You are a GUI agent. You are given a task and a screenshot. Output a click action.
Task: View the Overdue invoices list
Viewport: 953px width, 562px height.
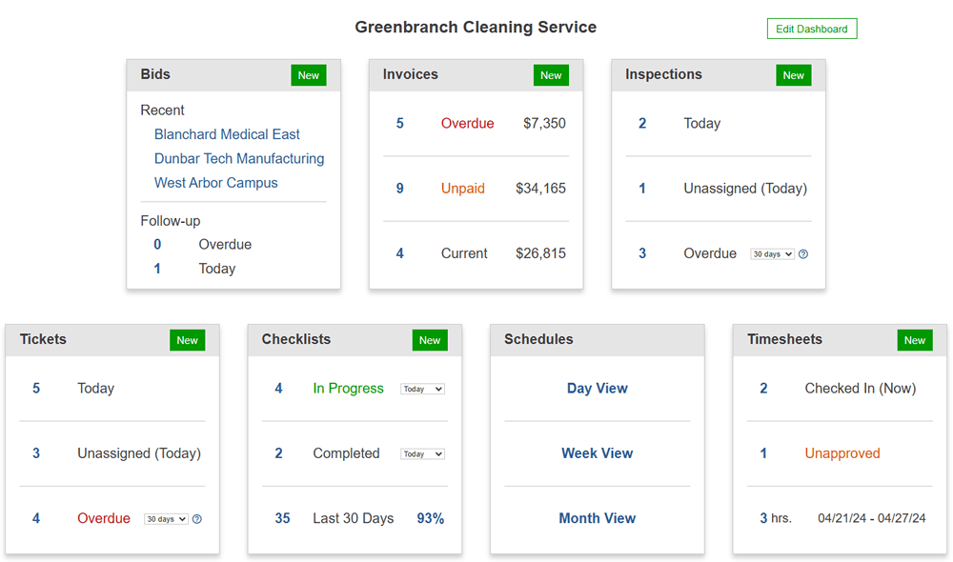467,123
